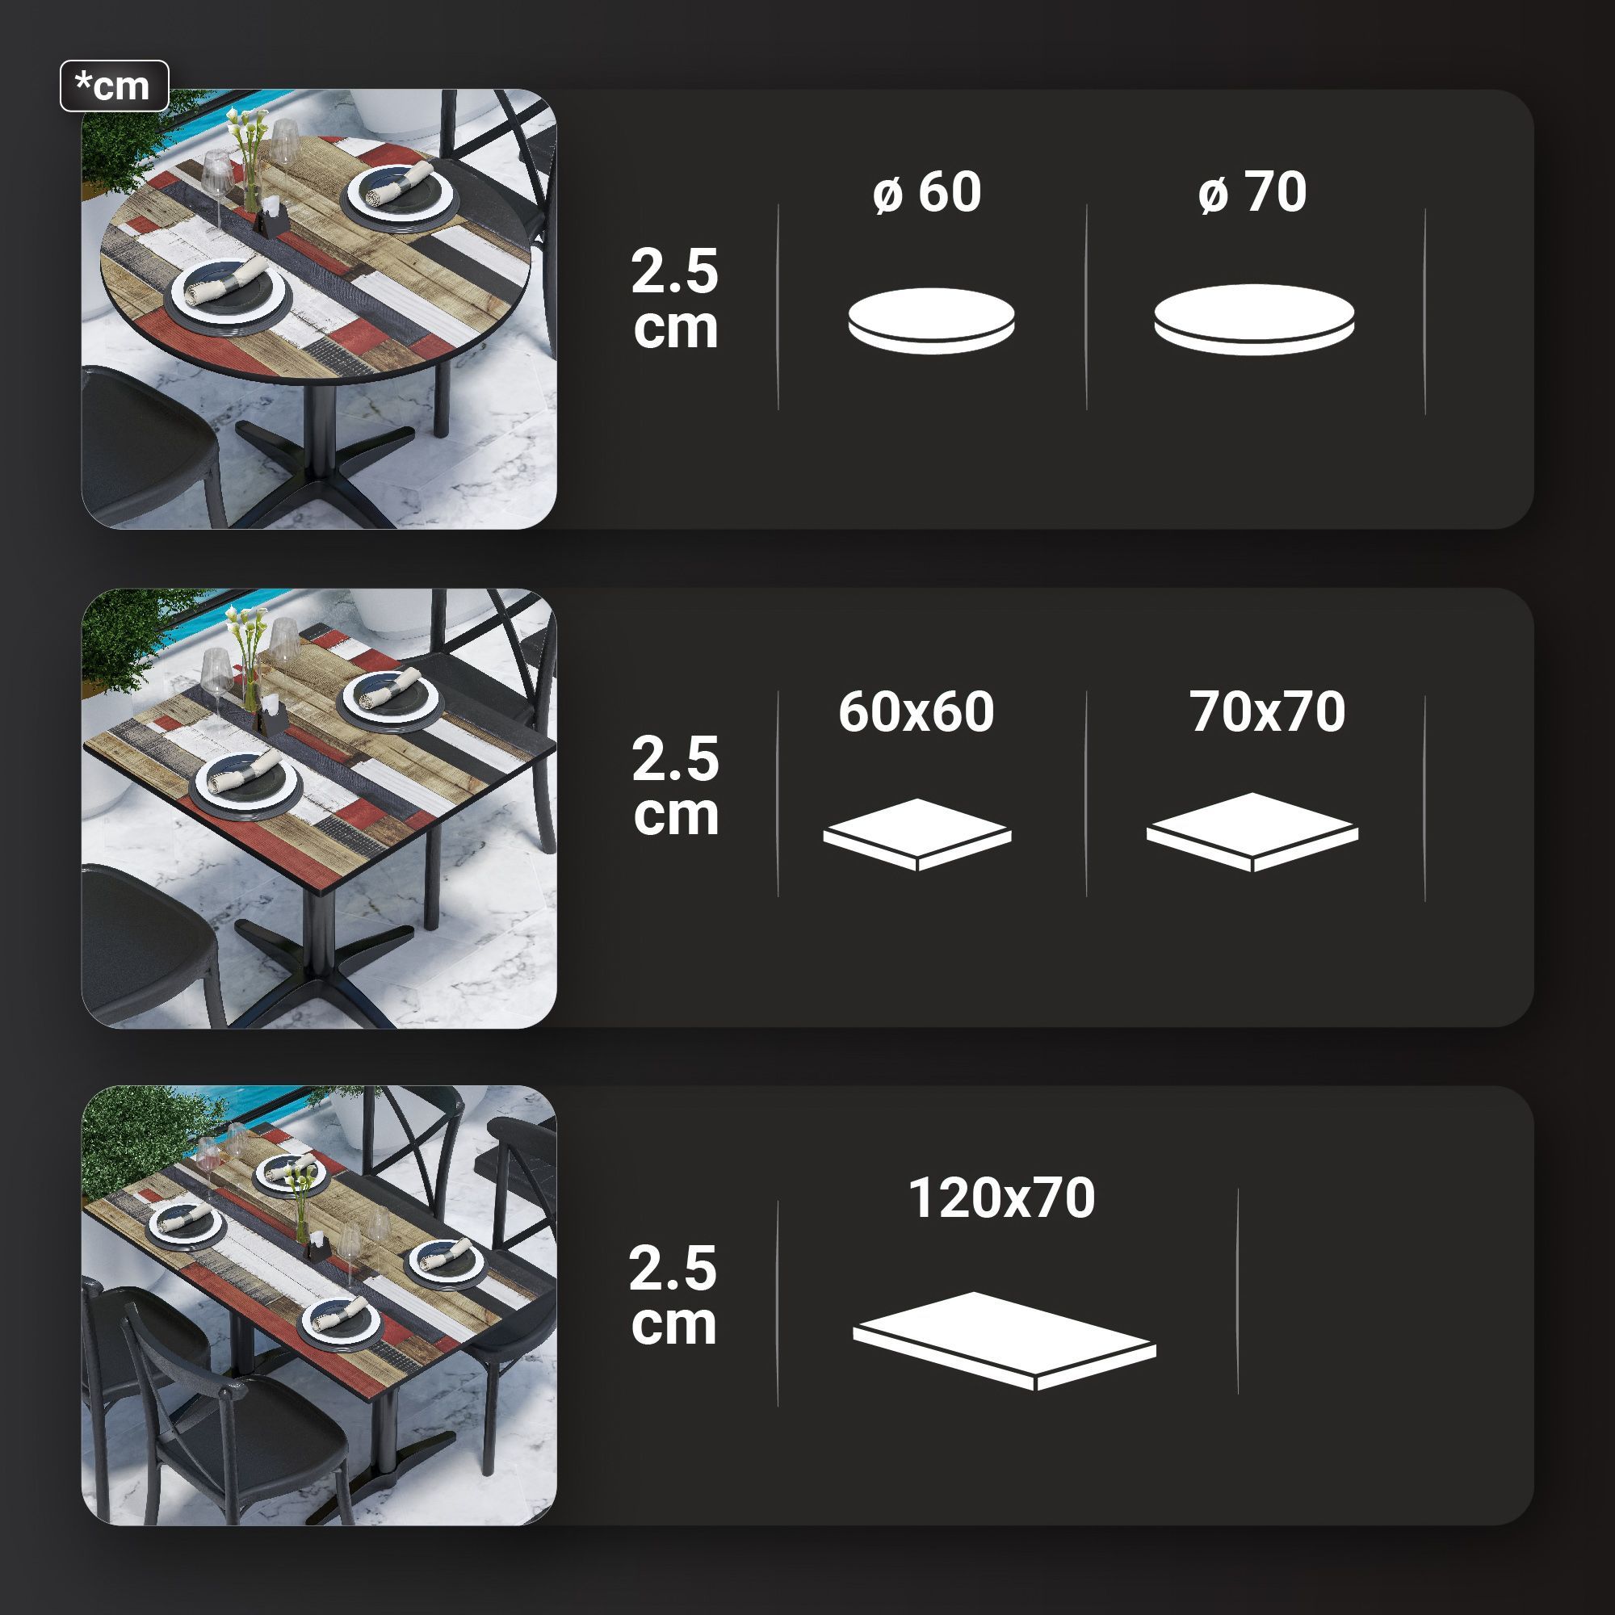
Task: Click the 120x70 dimension text
Action: click(1001, 1198)
